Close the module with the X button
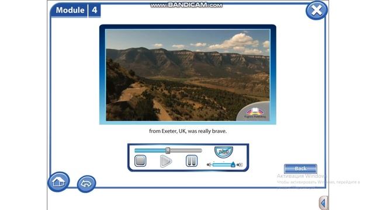This screenshot has height=210, width=374. (317, 10)
